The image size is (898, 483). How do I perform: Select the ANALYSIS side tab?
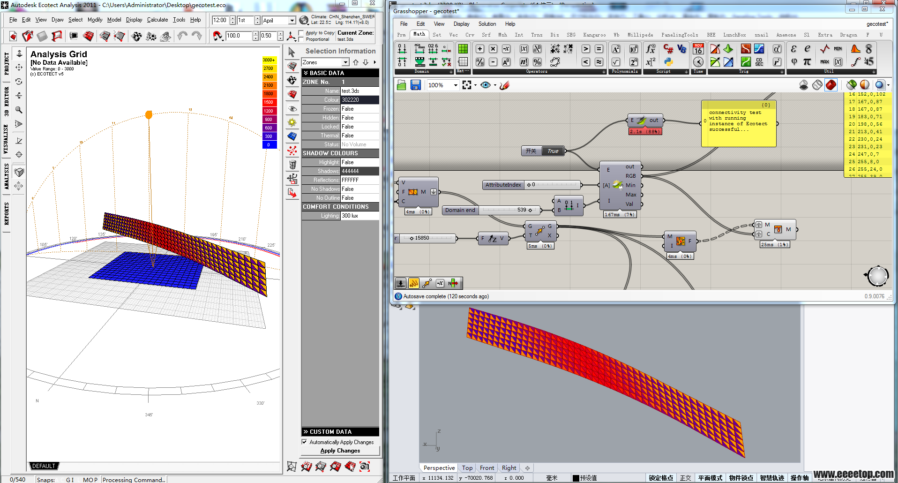(6, 176)
